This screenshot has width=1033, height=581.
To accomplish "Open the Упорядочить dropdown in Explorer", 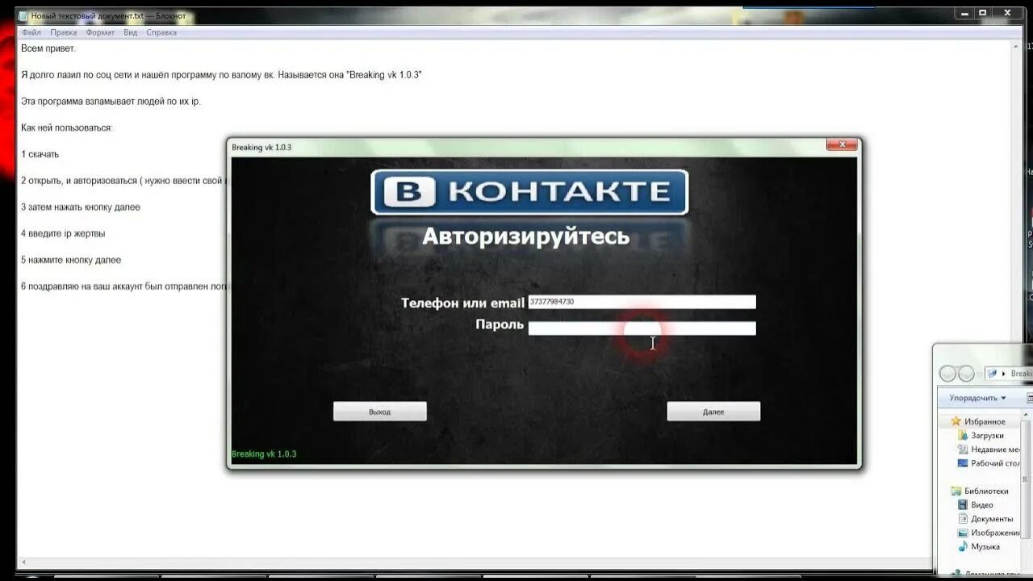I will click(977, 398).
